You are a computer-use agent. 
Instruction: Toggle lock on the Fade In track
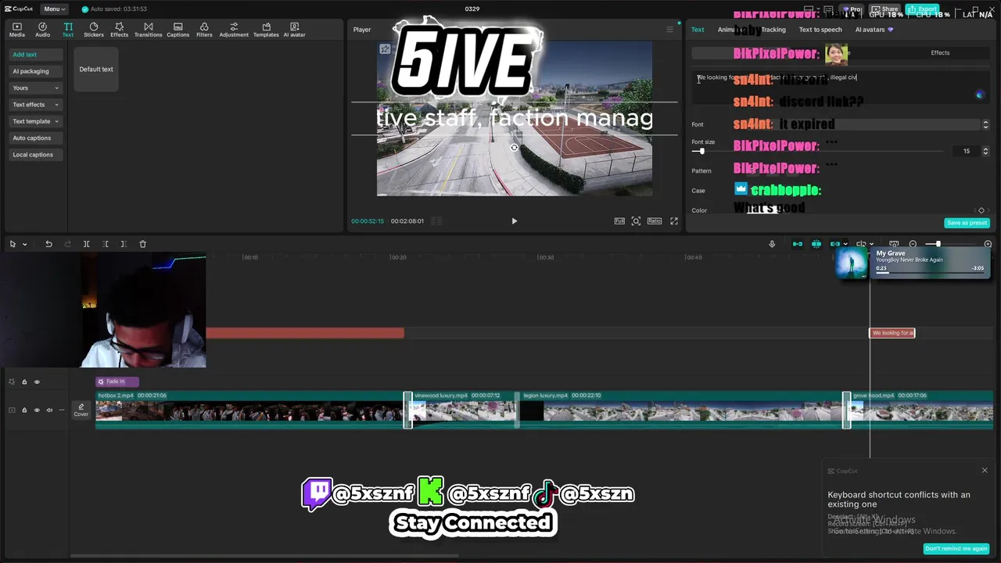click(x=24, y=382)
